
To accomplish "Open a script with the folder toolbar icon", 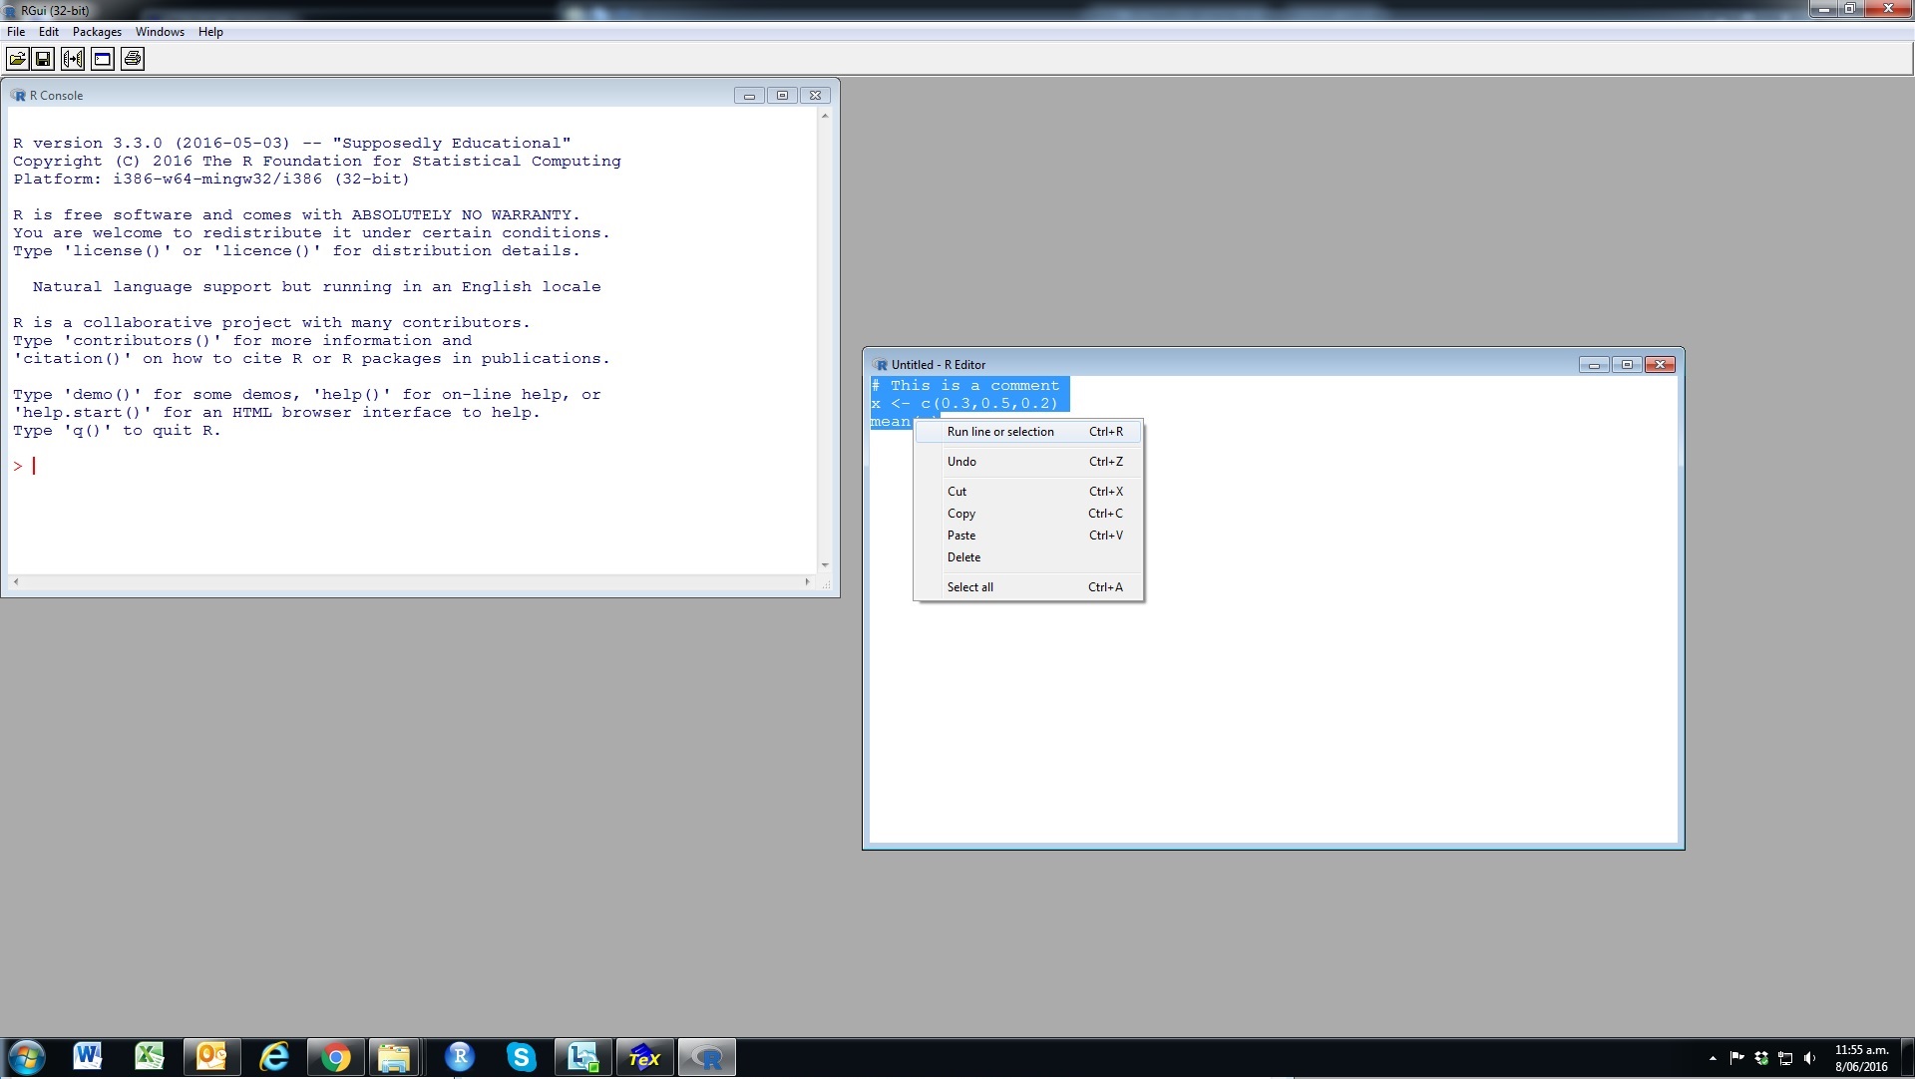I will point(17,59).
